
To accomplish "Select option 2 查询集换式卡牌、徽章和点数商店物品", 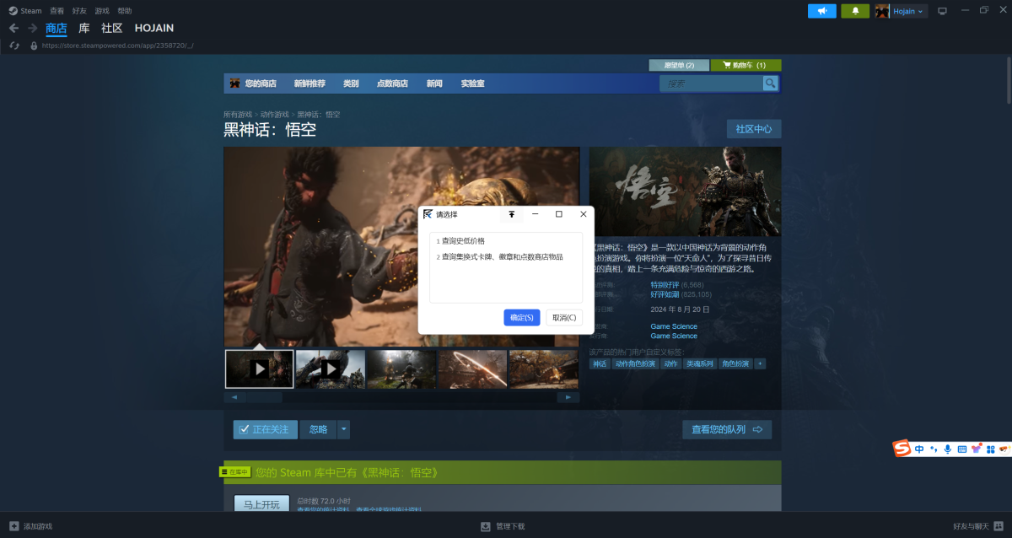I will tap(506, 256).
